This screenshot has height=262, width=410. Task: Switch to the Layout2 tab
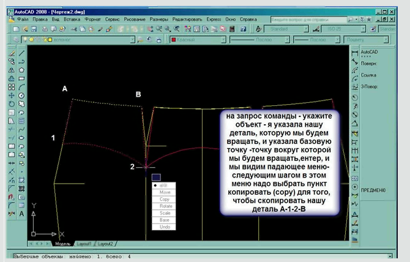(x=105, y=244)
